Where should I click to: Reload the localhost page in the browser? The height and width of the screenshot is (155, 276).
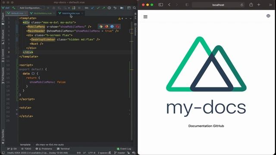242,5
